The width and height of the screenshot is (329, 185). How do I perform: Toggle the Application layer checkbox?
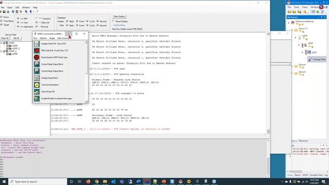(18, 27)
